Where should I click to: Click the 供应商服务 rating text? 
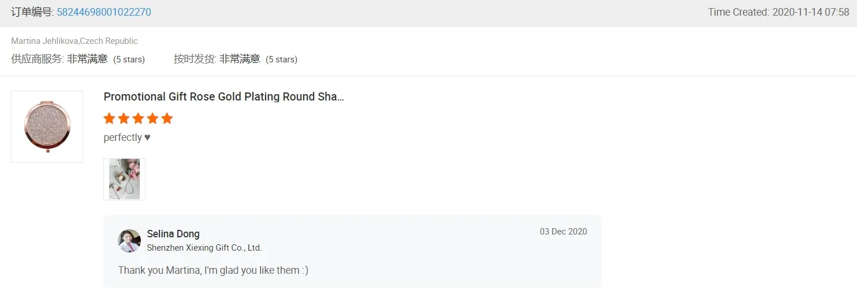[x=78, y=59]
